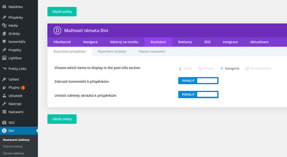Click the Komentáře speech bubble icon
The height and width of the screenshot is (157, 287).
[4, 42]
